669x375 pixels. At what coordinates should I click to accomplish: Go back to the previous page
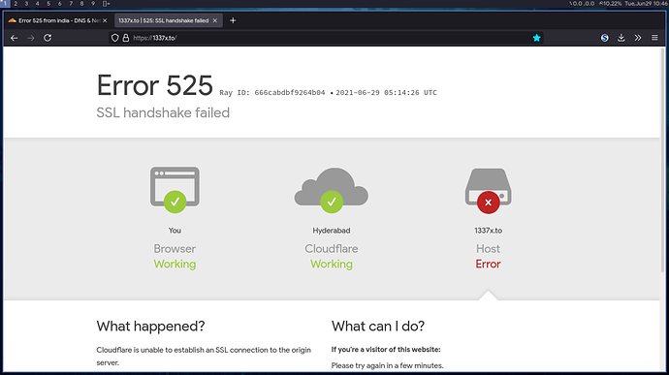[15, 38]
